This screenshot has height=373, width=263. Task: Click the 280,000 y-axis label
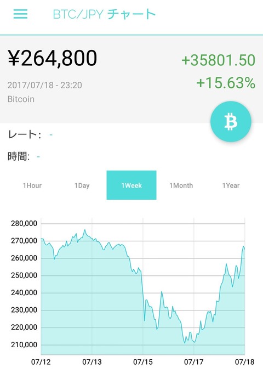(24, 223)
